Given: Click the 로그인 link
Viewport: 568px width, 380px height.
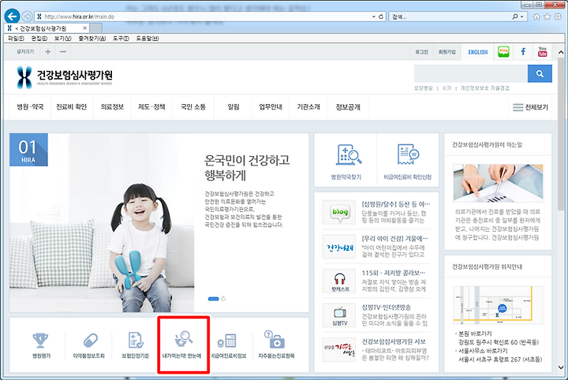Looking at the screenshot, I should 421,52.
